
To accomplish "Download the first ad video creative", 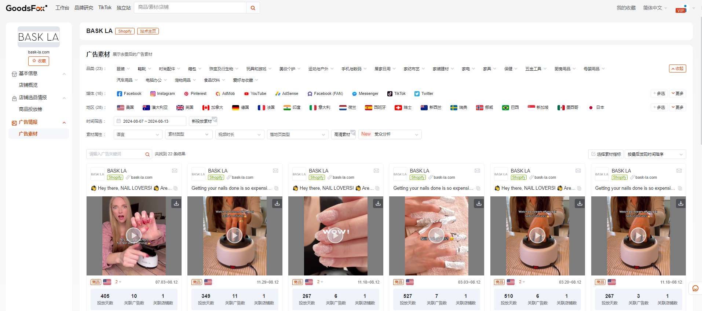I will [176, 203].
